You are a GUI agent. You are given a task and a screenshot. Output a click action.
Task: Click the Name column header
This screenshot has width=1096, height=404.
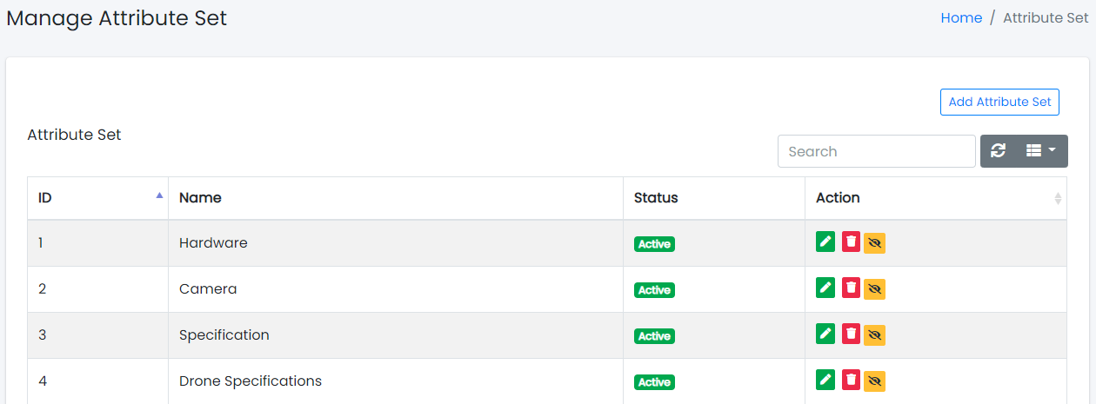200,198
